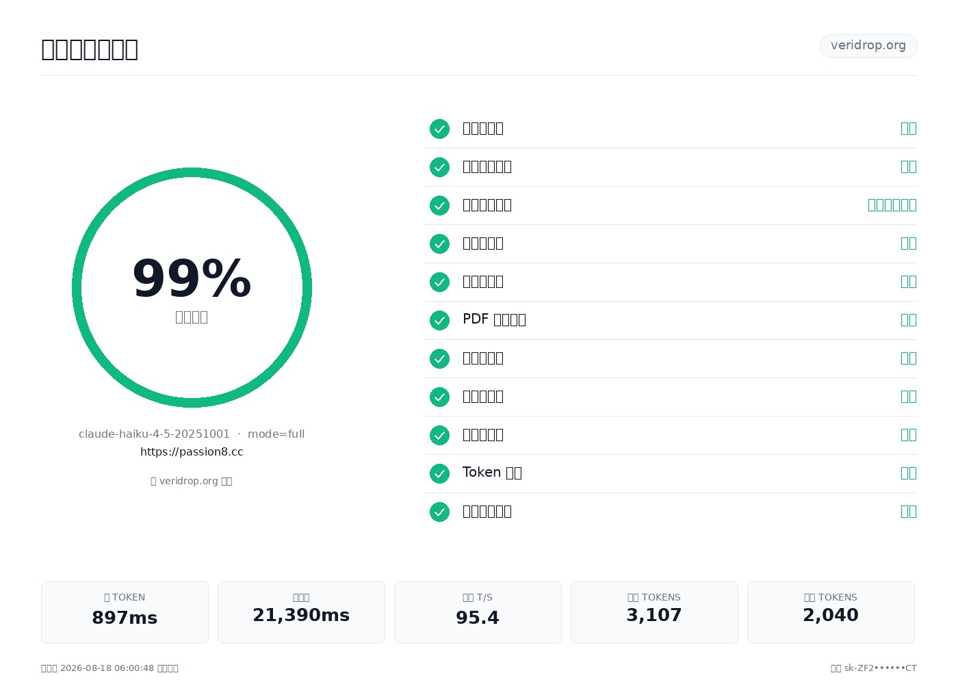Click the green check icon beside PDF row
This screenshot has width=958, height=684.
click(x=439, y=320)
